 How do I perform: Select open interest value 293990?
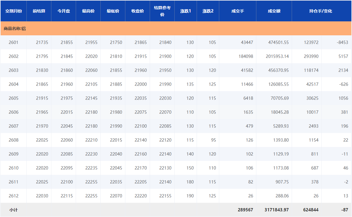click(x=311, y=56)
